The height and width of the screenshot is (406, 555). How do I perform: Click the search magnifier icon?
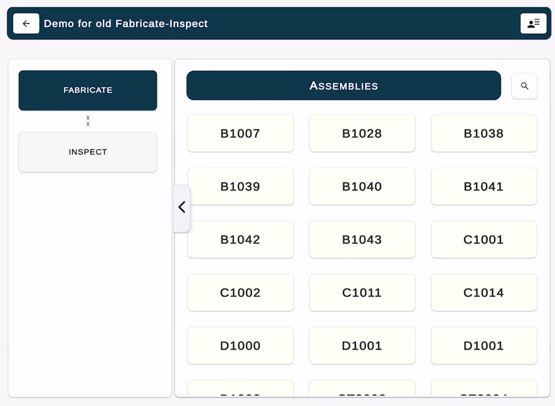[524, 86]
